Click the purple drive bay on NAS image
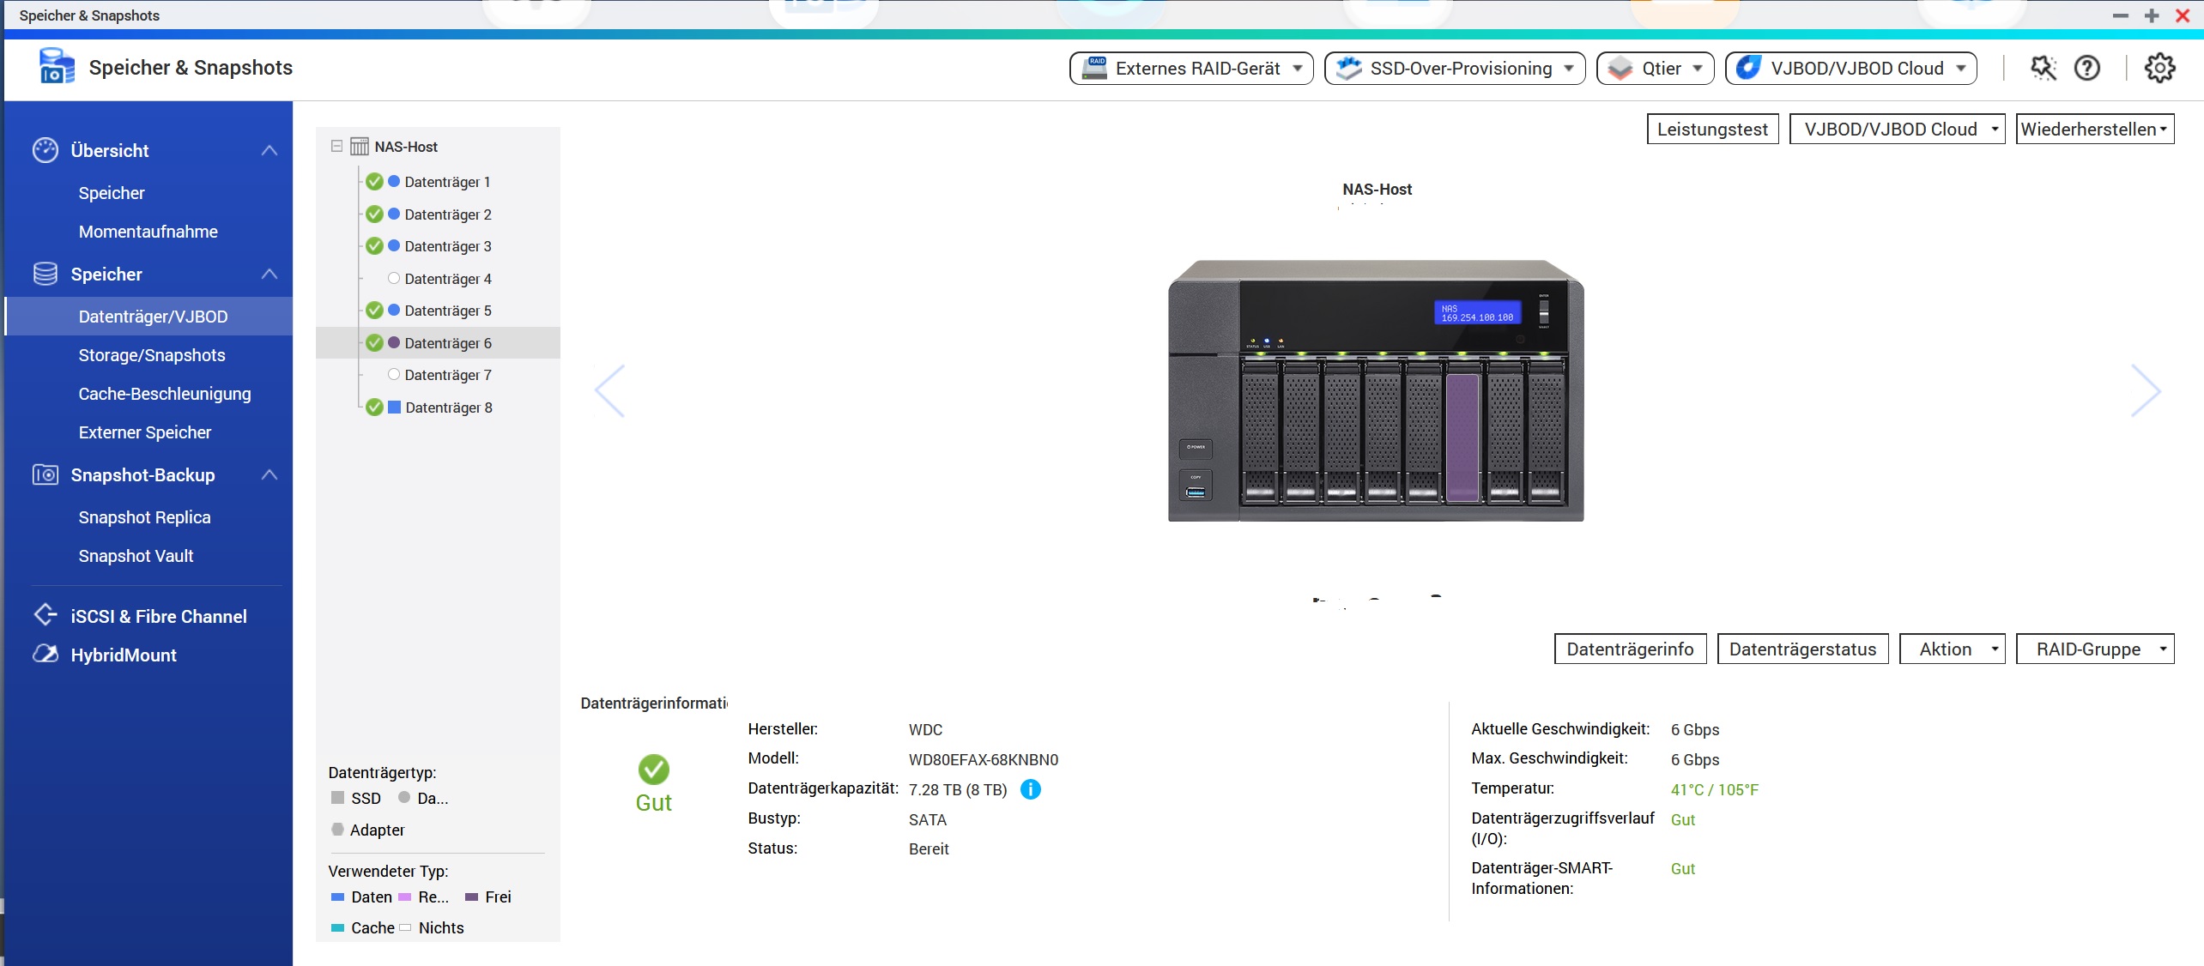2204x966 pixels. pyautogui.click(x=1462, y=438)
